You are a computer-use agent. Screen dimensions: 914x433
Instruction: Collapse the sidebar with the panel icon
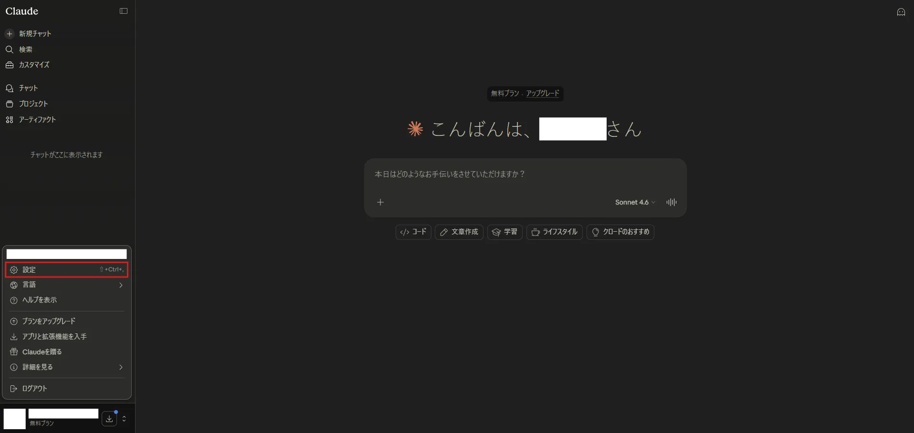(124, 11)
